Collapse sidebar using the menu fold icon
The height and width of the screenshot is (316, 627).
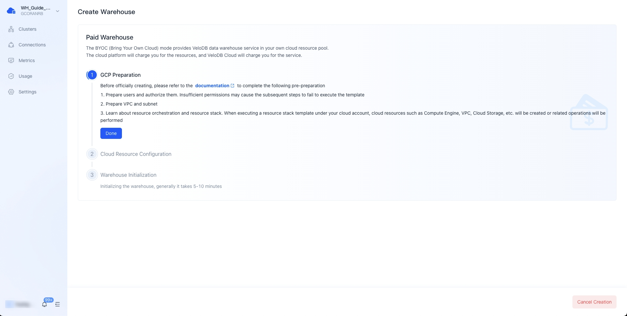[58, 304]
